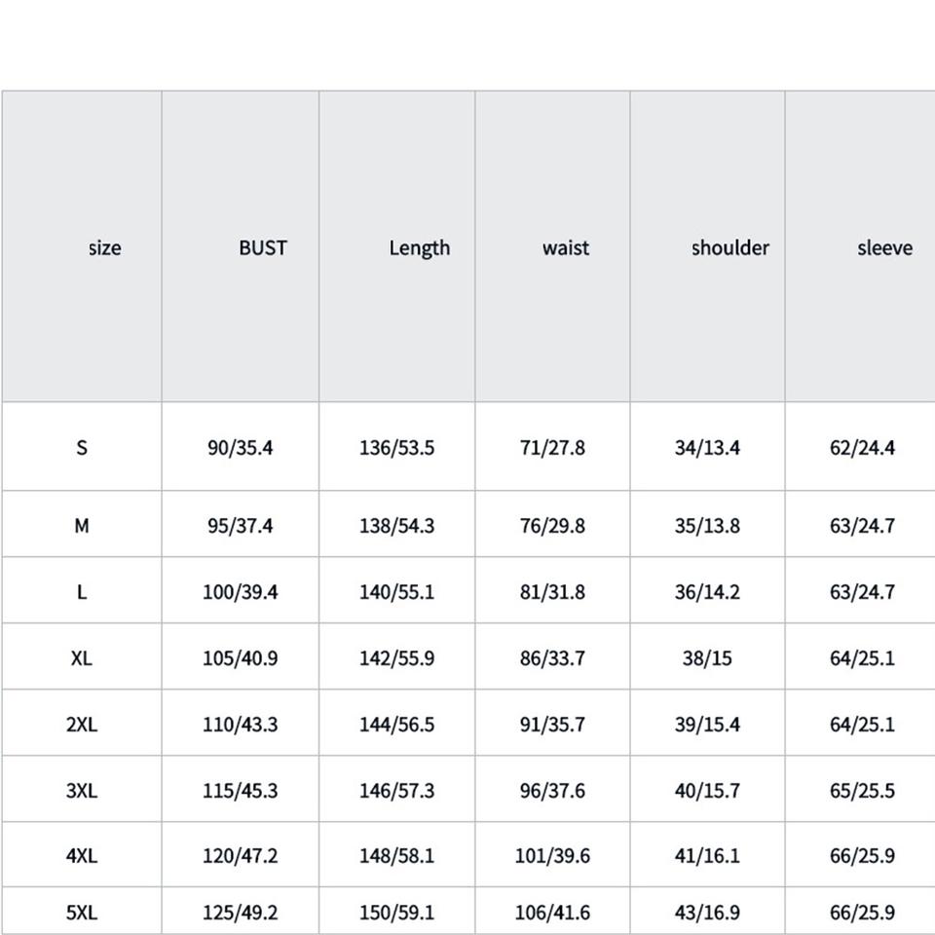Select shoulder value 39/15.4
The width and height of the screenshot is (935, 935).
pyautogui.click(x=707, y=725)
